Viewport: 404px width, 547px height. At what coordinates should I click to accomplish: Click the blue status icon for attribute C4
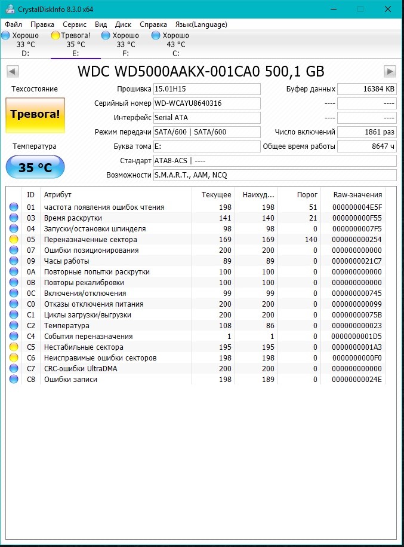(14, 336)
